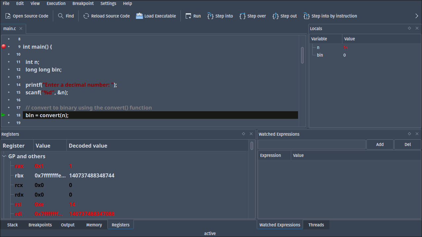Open the Execution menu
The width and height of the screenshot is (422, 237).
tap(56, 3)
